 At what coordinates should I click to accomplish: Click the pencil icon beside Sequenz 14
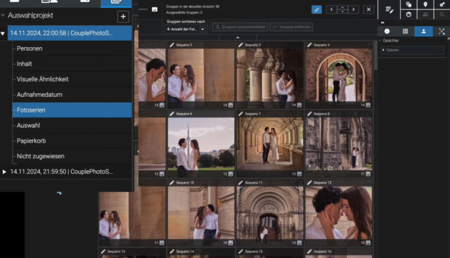click(x=172, y=252)
